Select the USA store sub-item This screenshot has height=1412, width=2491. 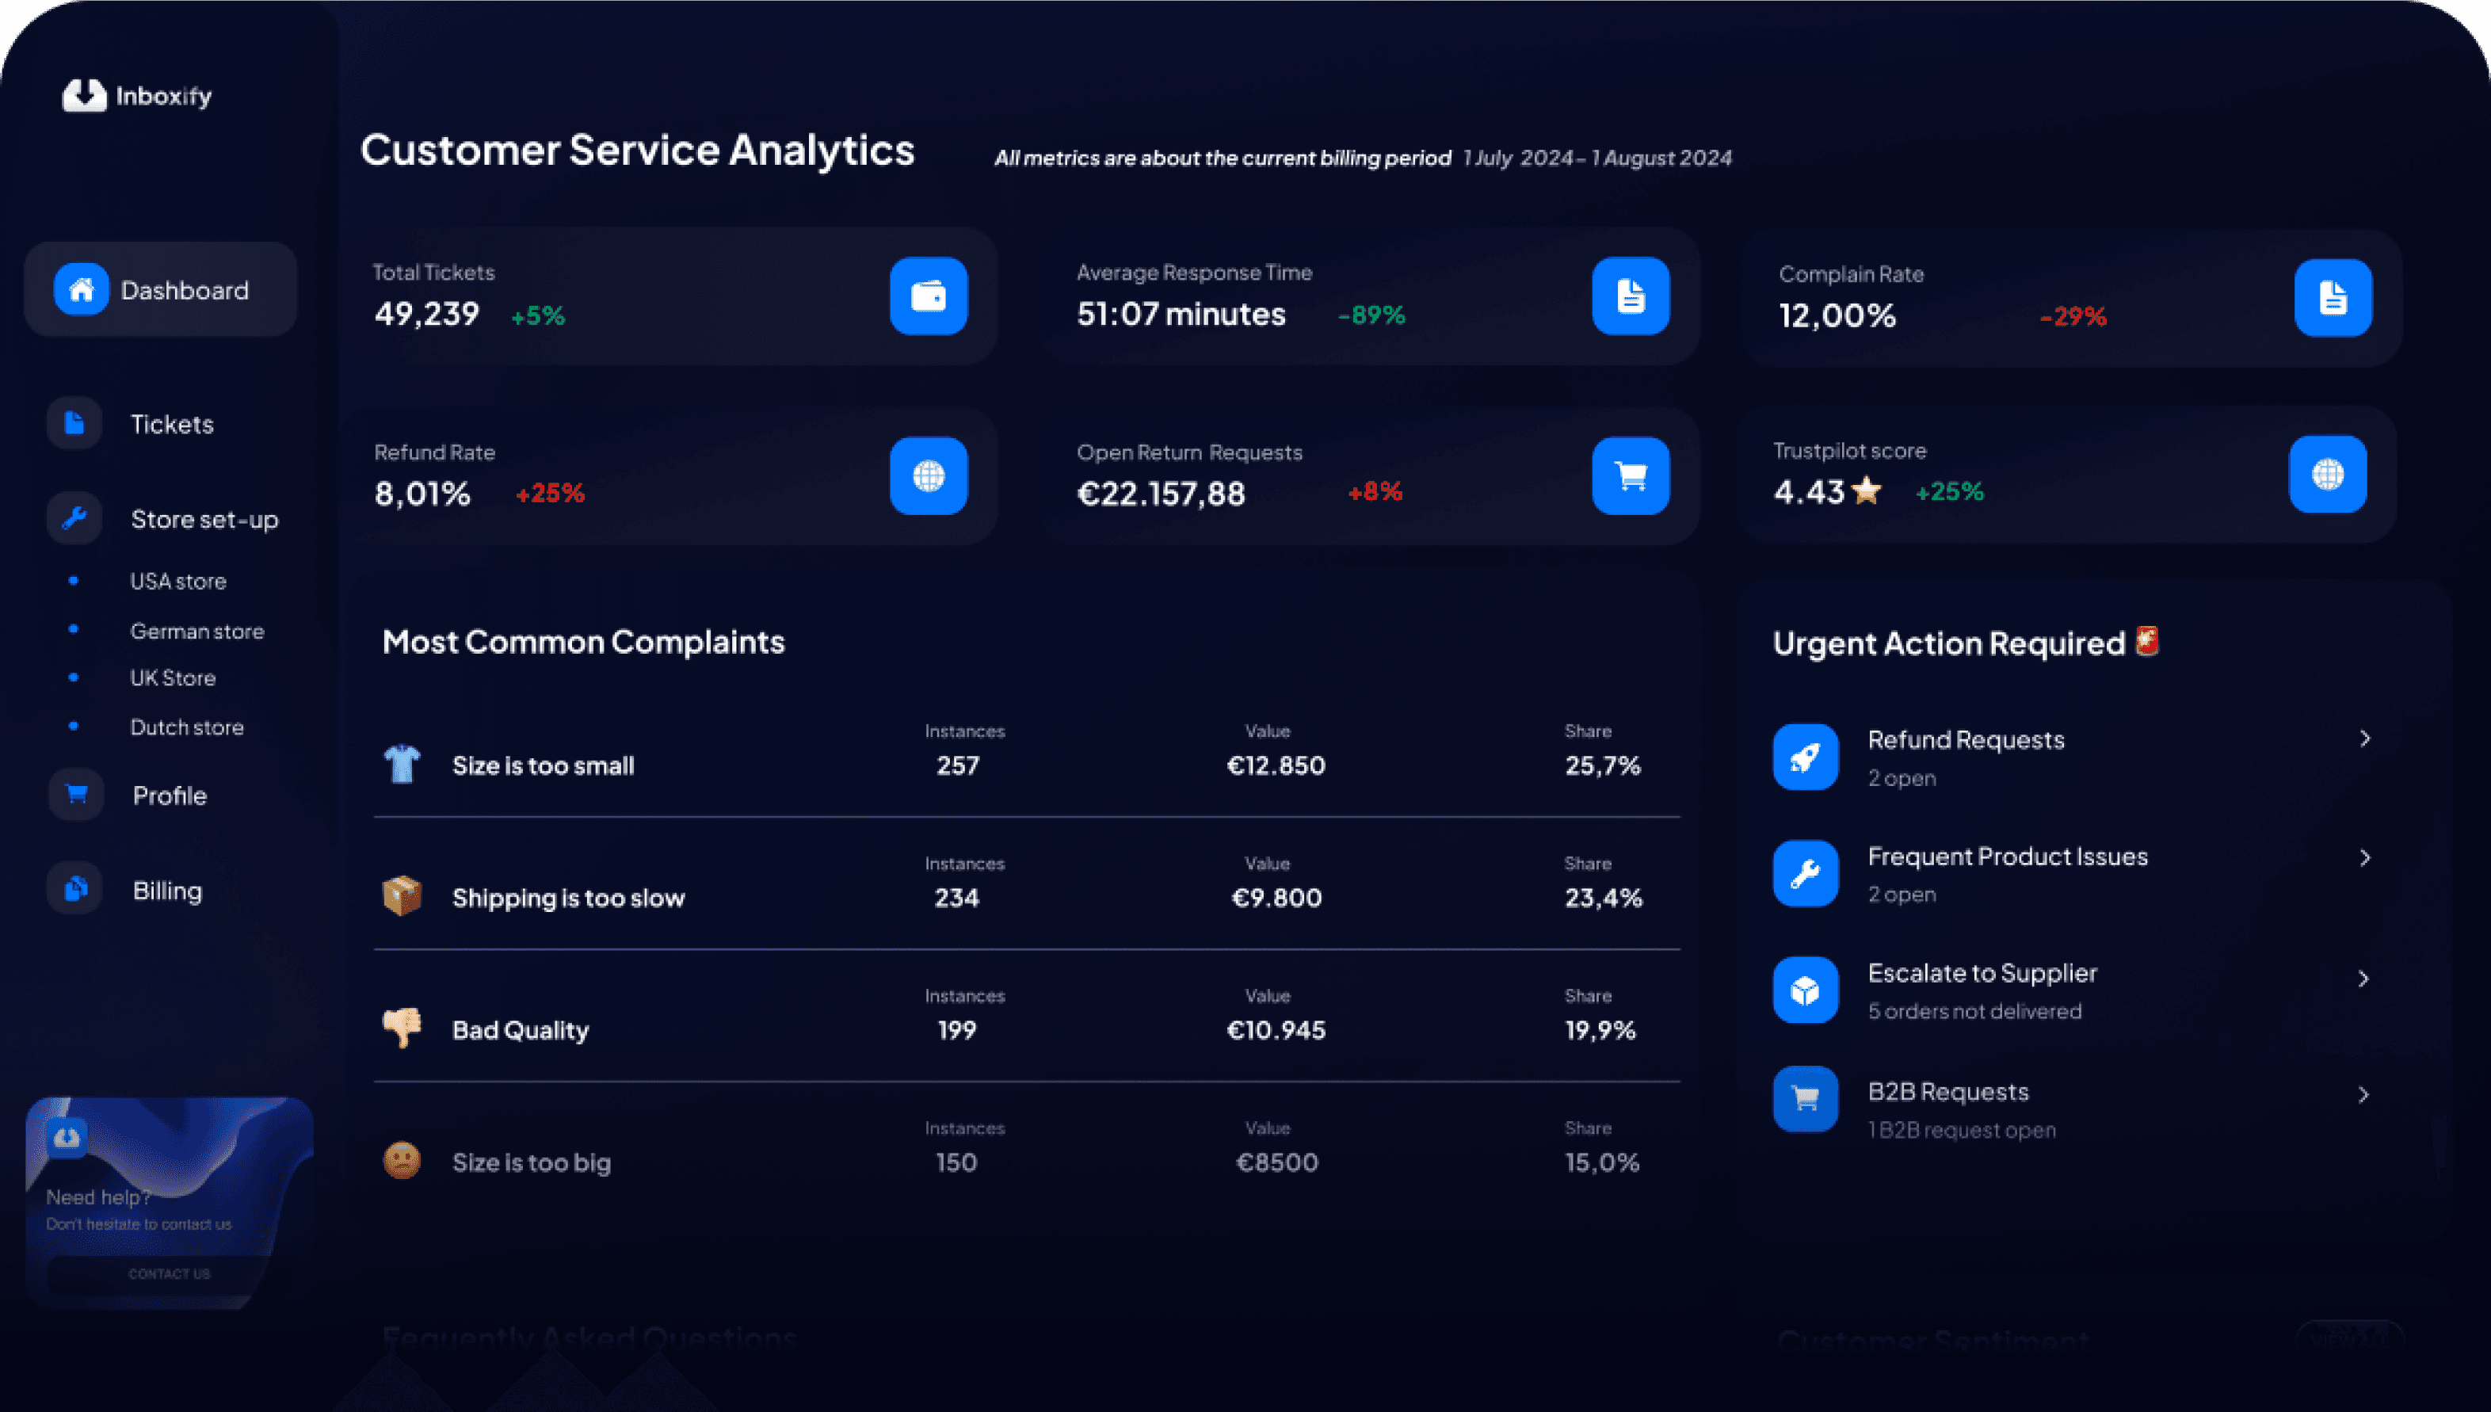[x=178, y=581]
